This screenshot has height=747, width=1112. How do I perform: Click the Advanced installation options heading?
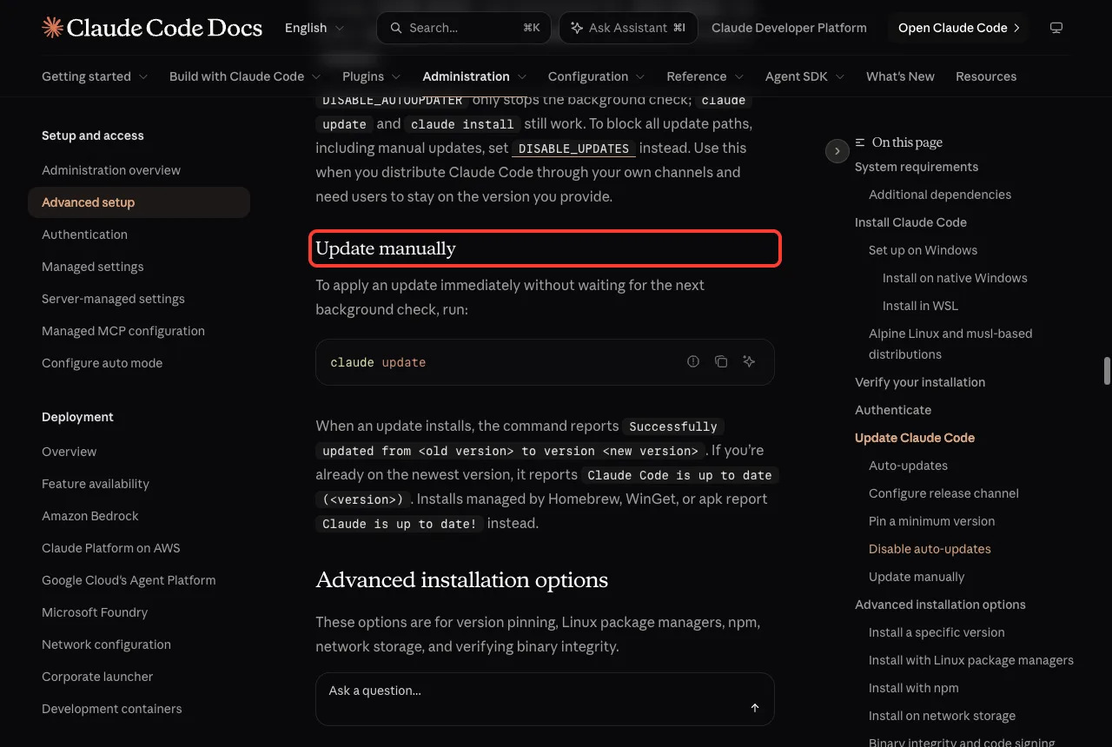coord(461,580)
